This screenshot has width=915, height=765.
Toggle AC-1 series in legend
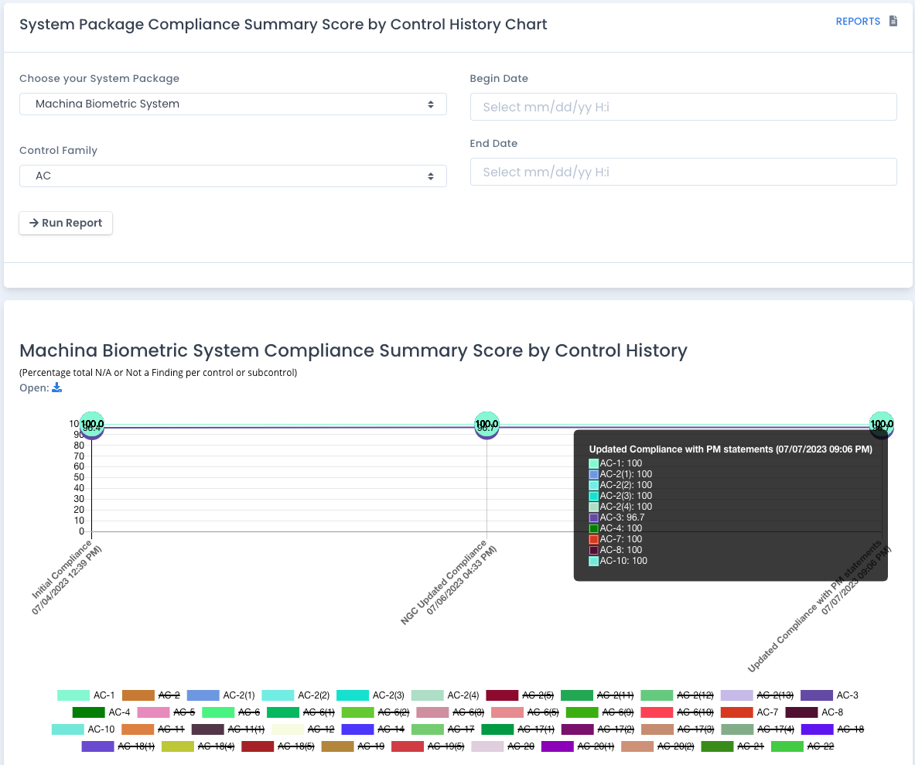(86, 695)
